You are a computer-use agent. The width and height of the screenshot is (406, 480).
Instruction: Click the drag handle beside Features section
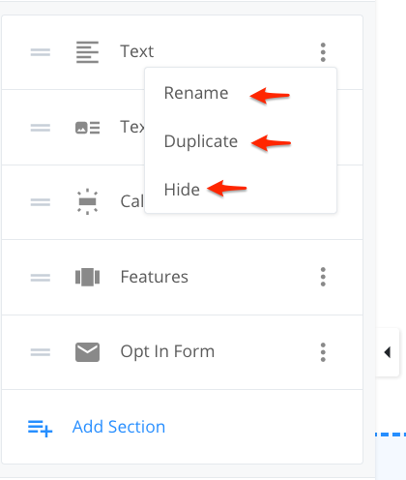click(x=41, y=278)
